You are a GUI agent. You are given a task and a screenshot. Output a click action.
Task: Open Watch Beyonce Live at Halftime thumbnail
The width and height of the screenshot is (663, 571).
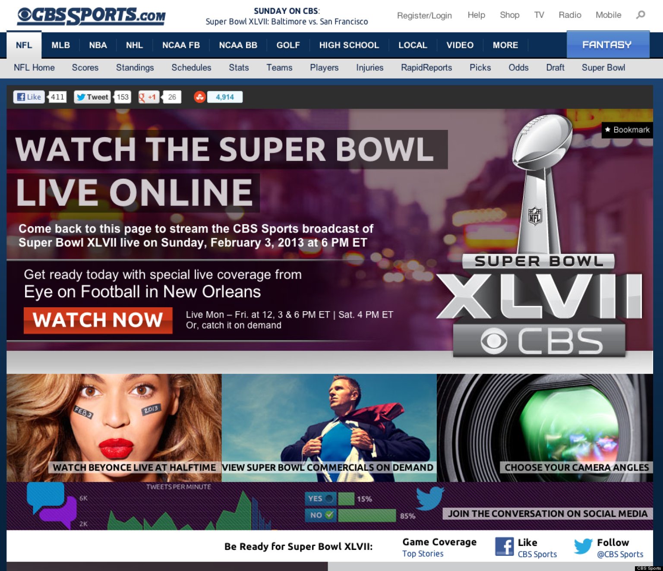(114, 428)
